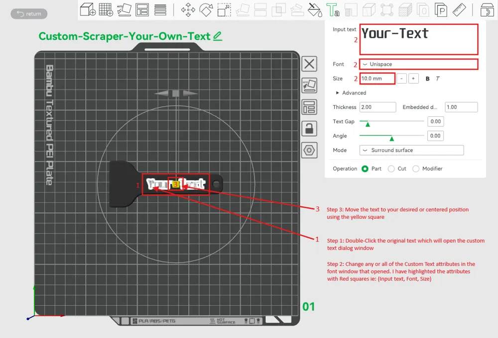Open the Mode dropdown Surround surface

tap(411, 150)
